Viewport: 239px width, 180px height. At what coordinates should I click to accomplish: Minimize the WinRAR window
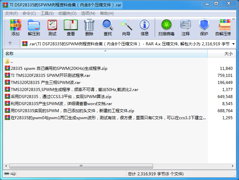tap(207, 4)
